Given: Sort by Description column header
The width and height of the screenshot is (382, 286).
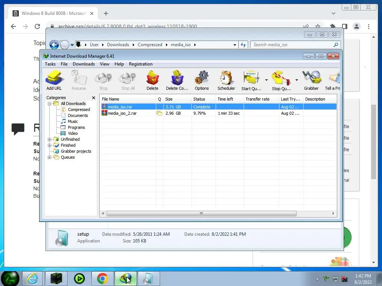Looking at the screenshot, I should pos(320,99).
